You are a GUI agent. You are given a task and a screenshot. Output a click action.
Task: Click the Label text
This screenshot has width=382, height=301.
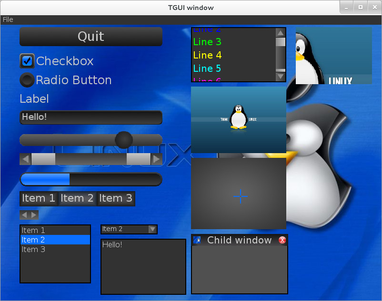coord(34,99)
